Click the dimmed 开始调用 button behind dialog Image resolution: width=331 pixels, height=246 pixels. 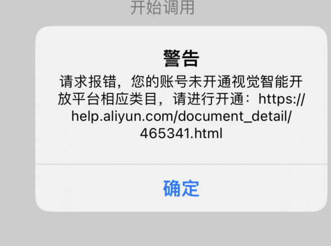pos(162,8)
